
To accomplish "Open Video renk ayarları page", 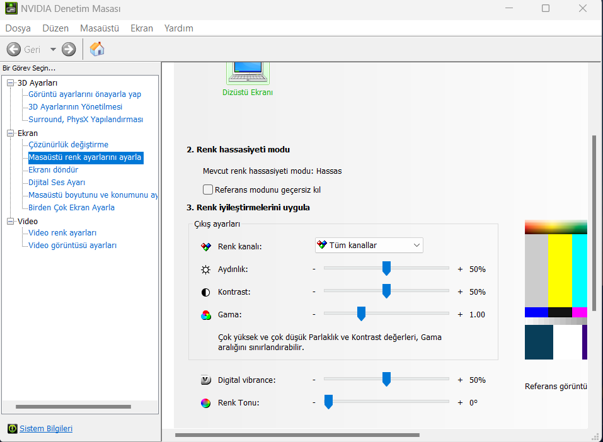I will point(62,233).
